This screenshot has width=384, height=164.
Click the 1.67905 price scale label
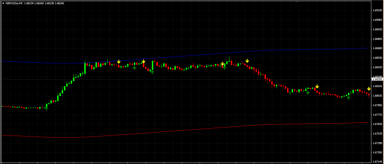377,105
